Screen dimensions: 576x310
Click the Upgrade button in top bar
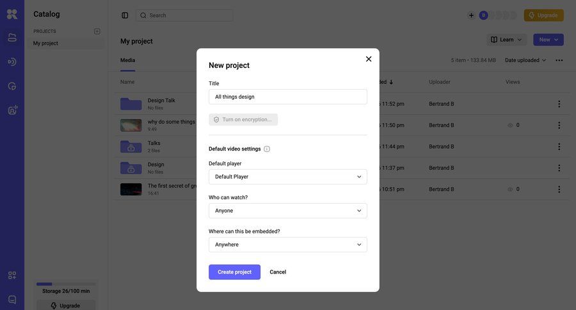(543, 15)
